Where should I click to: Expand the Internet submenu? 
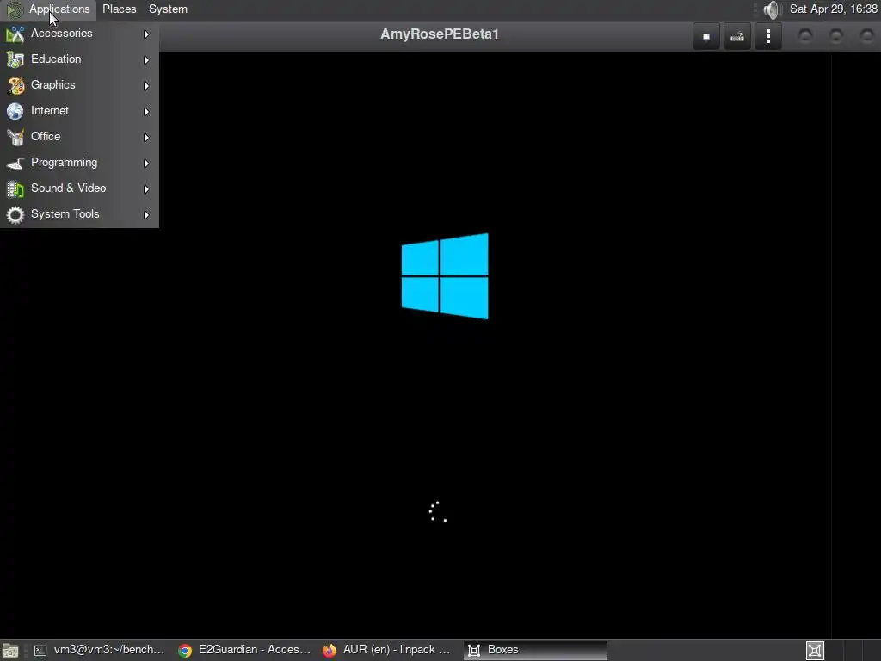click(79, 111)
